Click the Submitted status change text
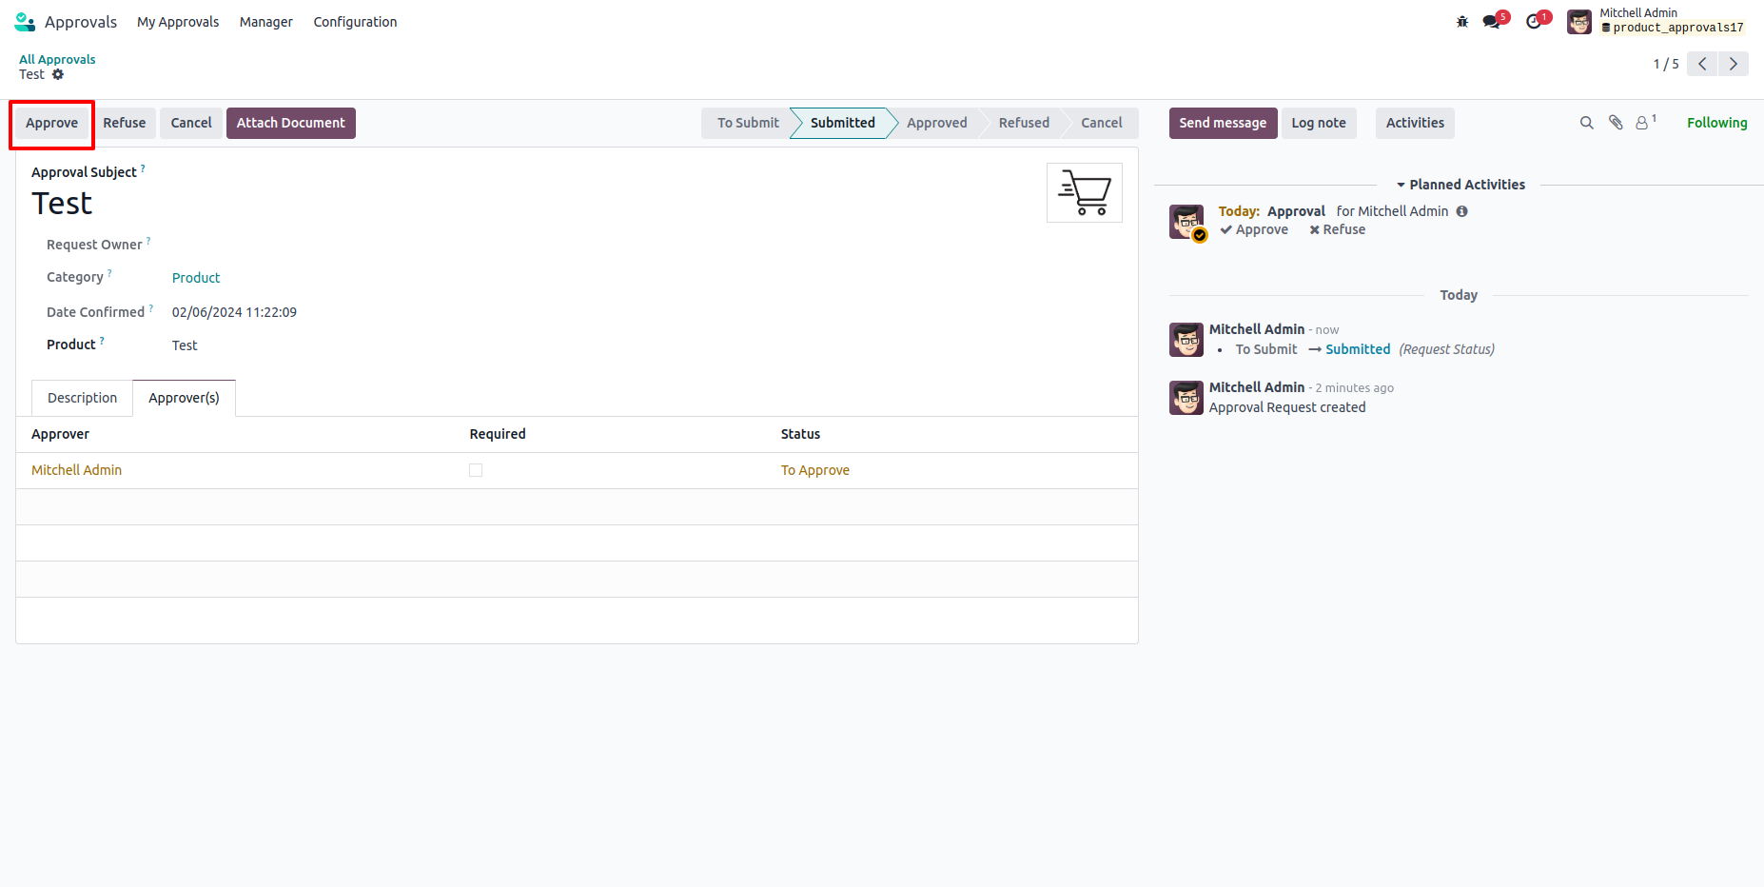1764x887 pixels. click(x=1358, y=349)
